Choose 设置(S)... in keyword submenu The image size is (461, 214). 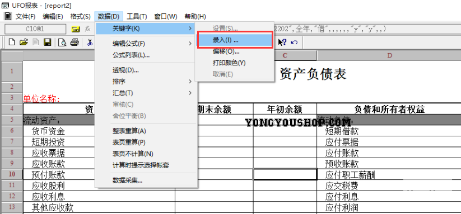(235, 28)
